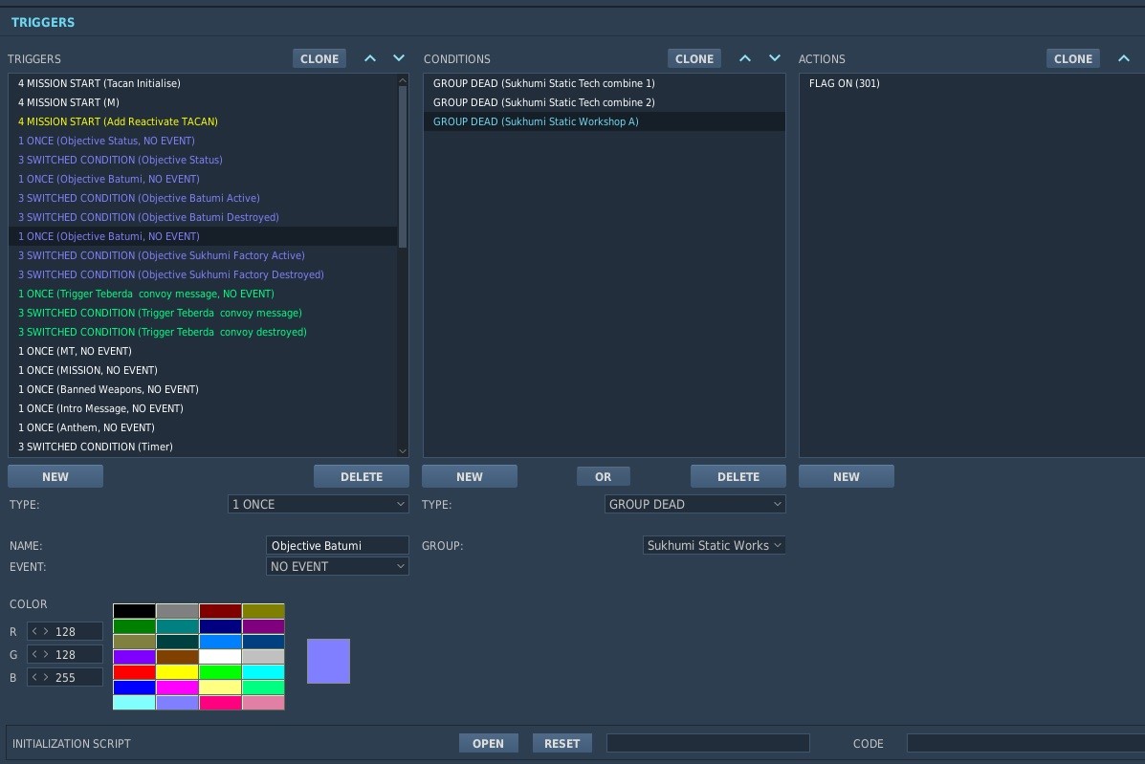Delete the selected condition

(x=738, y=476)
